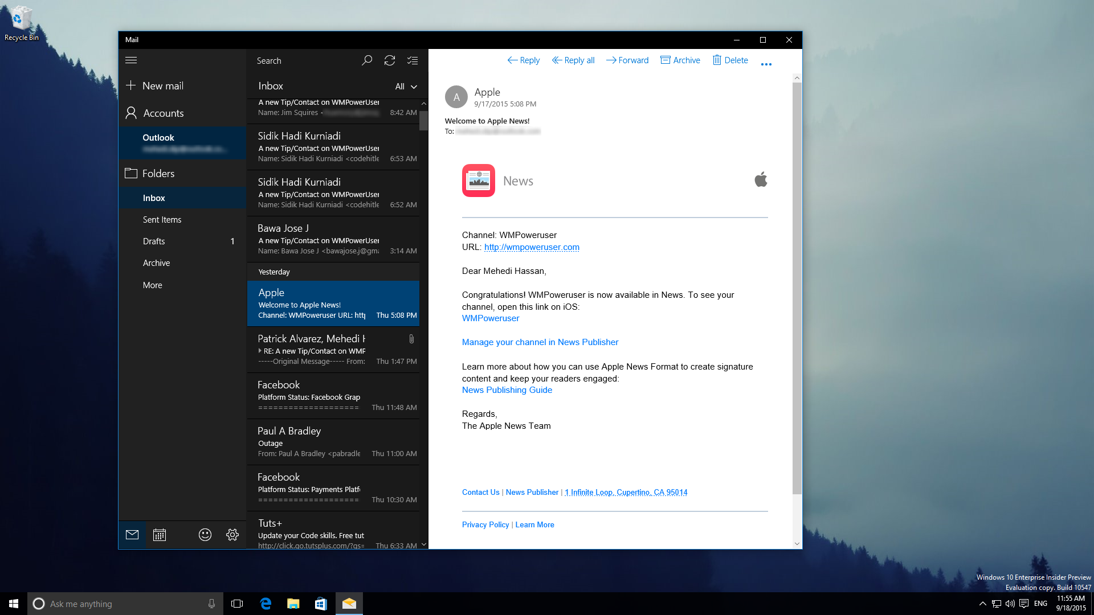1094x615 pixels.
Task: Open the Archive folder in sidebar
Action: (x=182, y=263)
